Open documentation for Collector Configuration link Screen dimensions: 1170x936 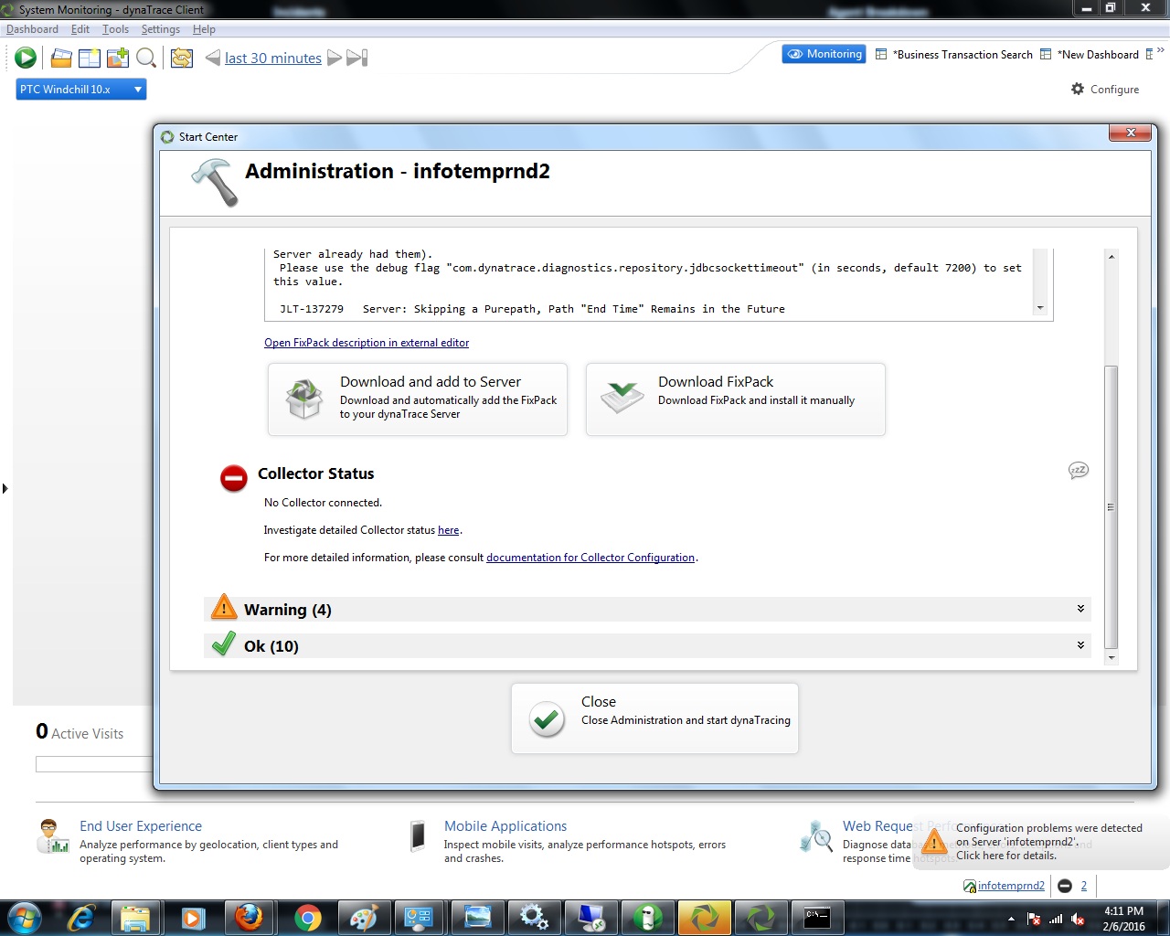590,558
